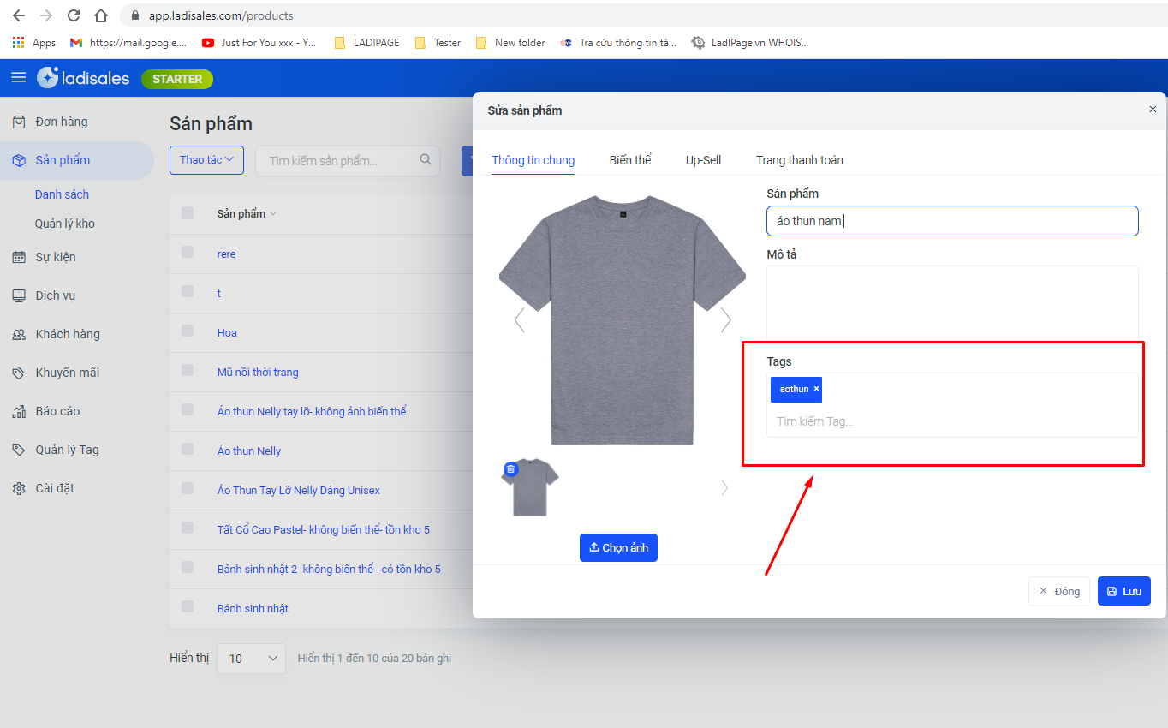Tick the checkbox beside Áo thun Nelly
This screenshot has width=1168, height=728.
(x=188, y=449)
